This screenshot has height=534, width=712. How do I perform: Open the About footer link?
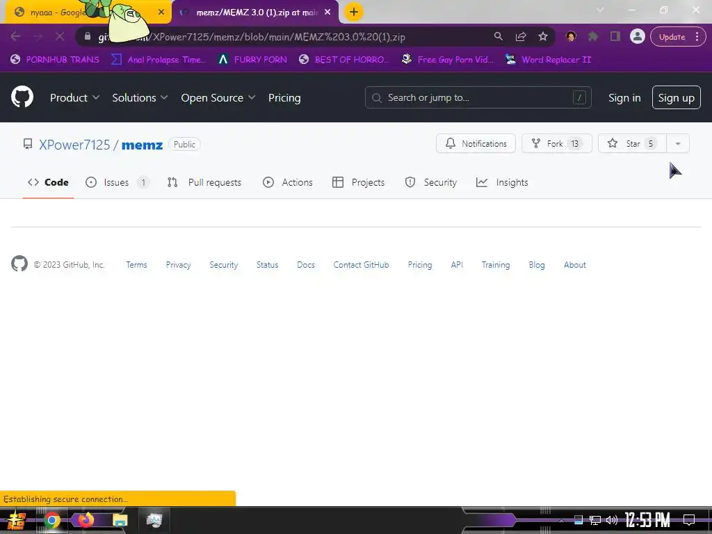click(x=574, y=265)
